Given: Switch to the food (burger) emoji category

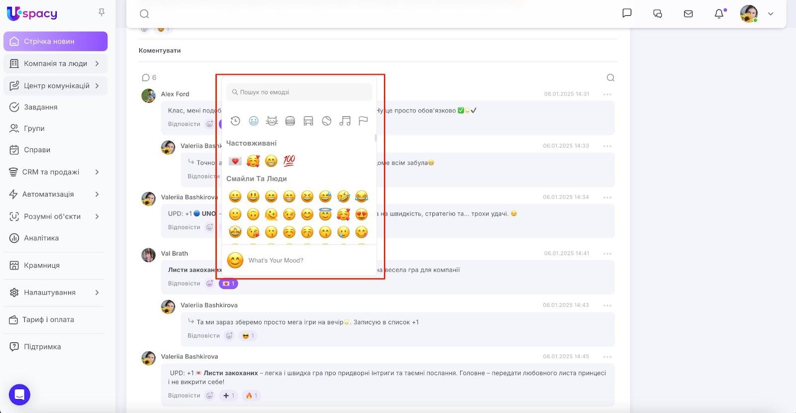Looking at the screenshot, I should [x=290, y=121].
